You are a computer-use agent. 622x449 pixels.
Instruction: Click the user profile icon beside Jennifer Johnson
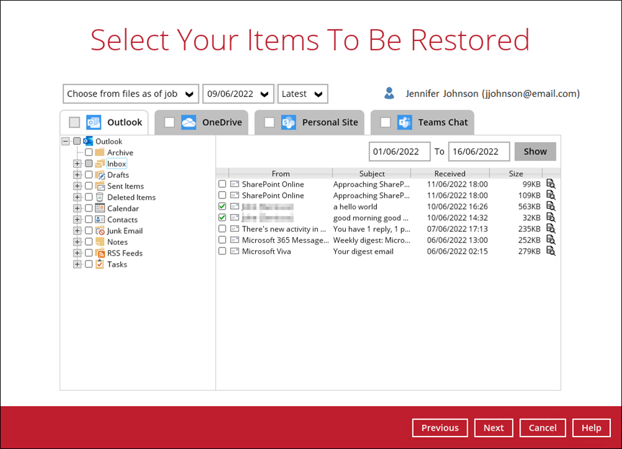tap(389, 94)
